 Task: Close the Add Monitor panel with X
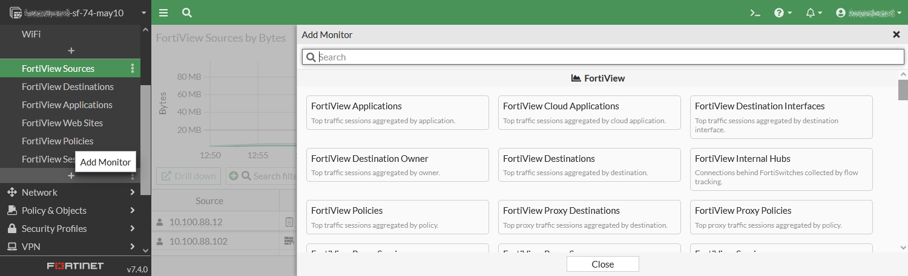[x=896, y=34]
